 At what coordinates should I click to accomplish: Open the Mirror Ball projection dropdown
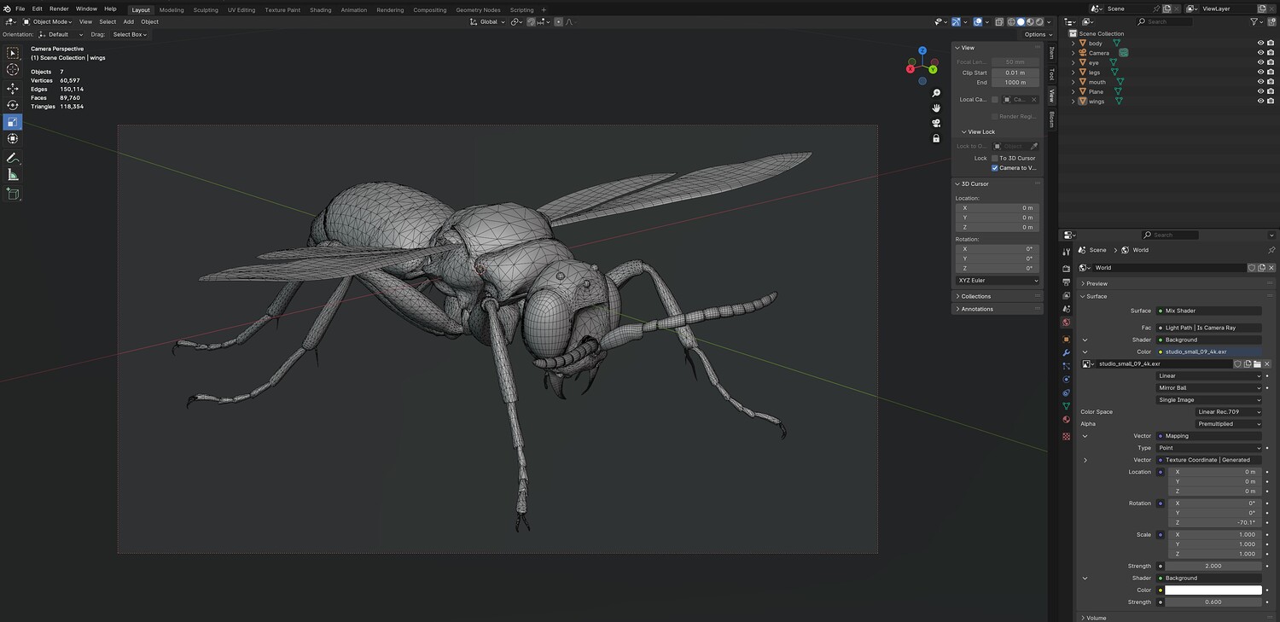point(1209,388)
